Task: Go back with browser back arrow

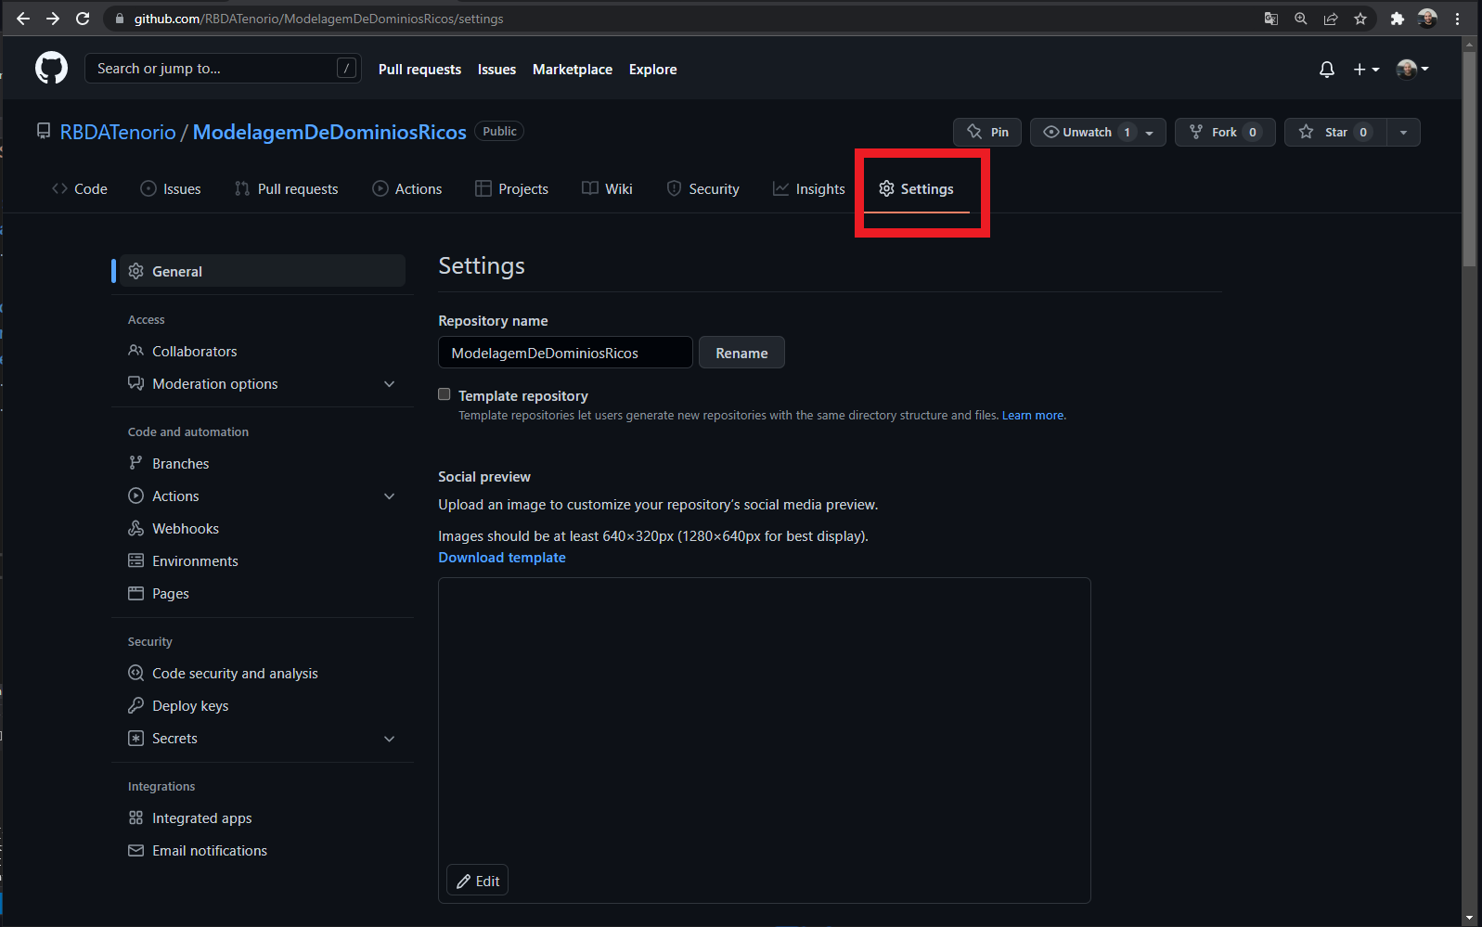Action: coord(23,19)
